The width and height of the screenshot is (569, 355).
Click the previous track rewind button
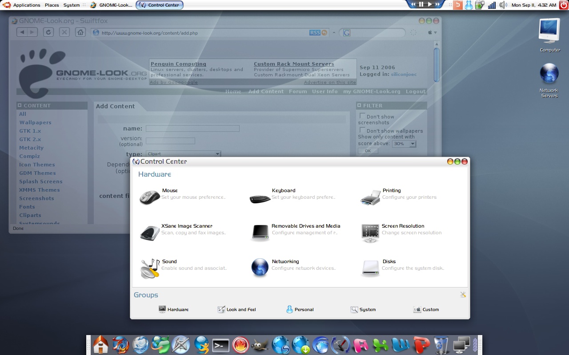click(413, 4)
